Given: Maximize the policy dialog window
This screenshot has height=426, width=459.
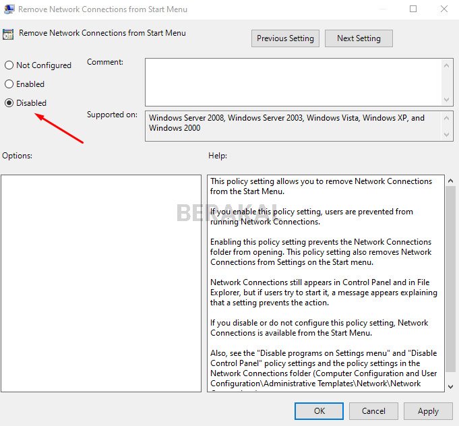Looking at the screenshot, I should point(413,9).
